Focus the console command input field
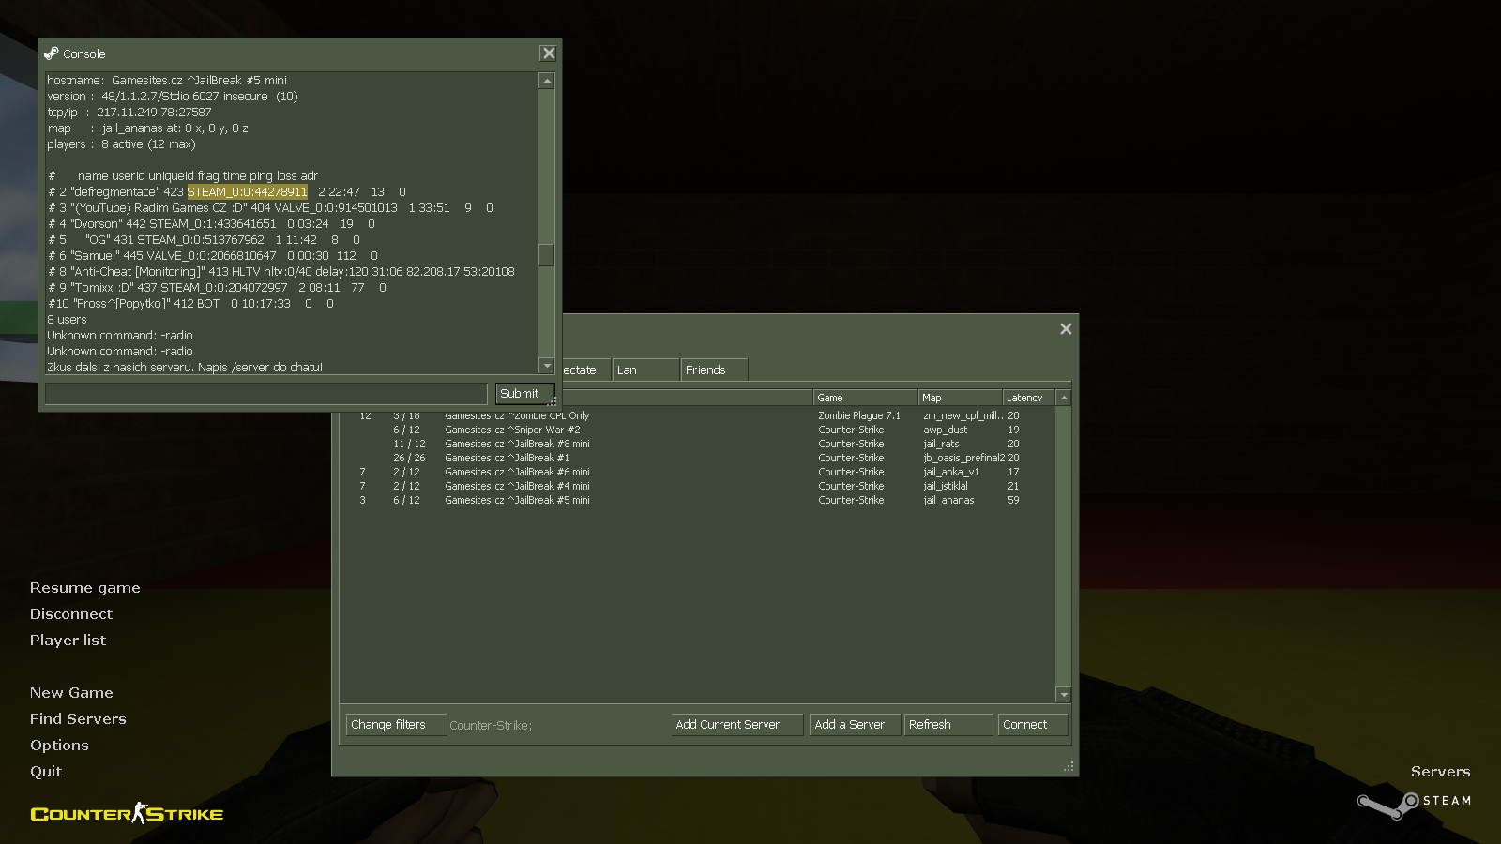Image resolution: width=1501 pixels, height=844 pixels. click(265, 394)
